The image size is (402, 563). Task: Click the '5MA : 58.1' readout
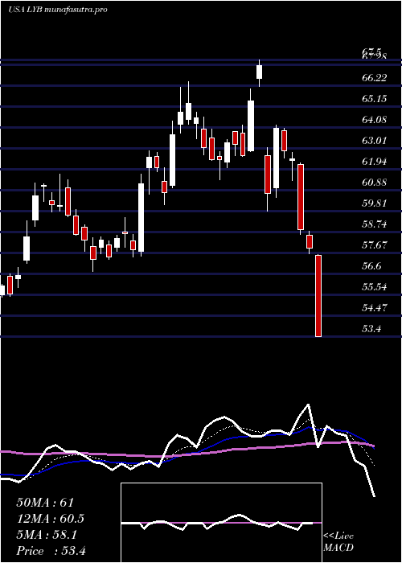click(x=47, y=535)
